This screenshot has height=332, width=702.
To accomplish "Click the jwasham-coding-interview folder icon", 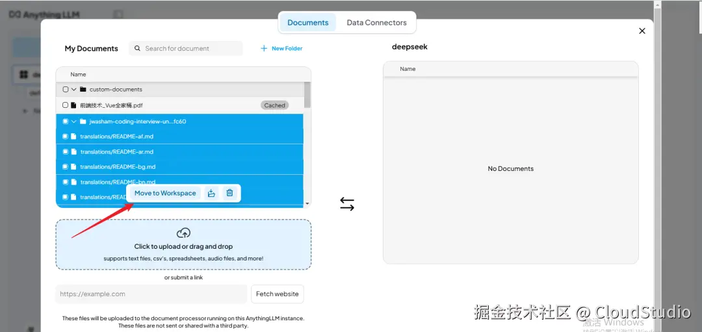I will [x=83, y=121].
